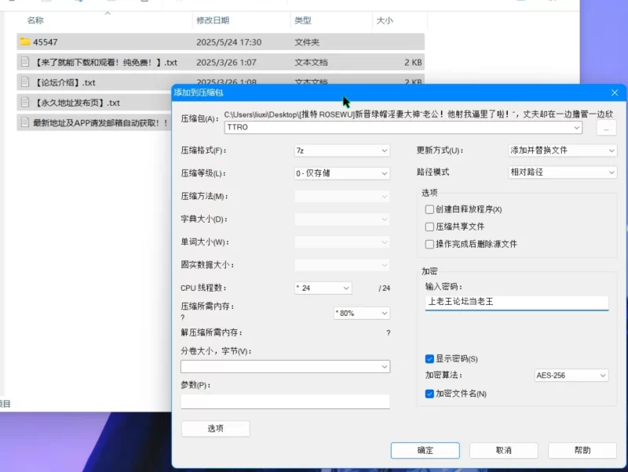Toggle the 加密文件名 checkbox

(429, 394)
